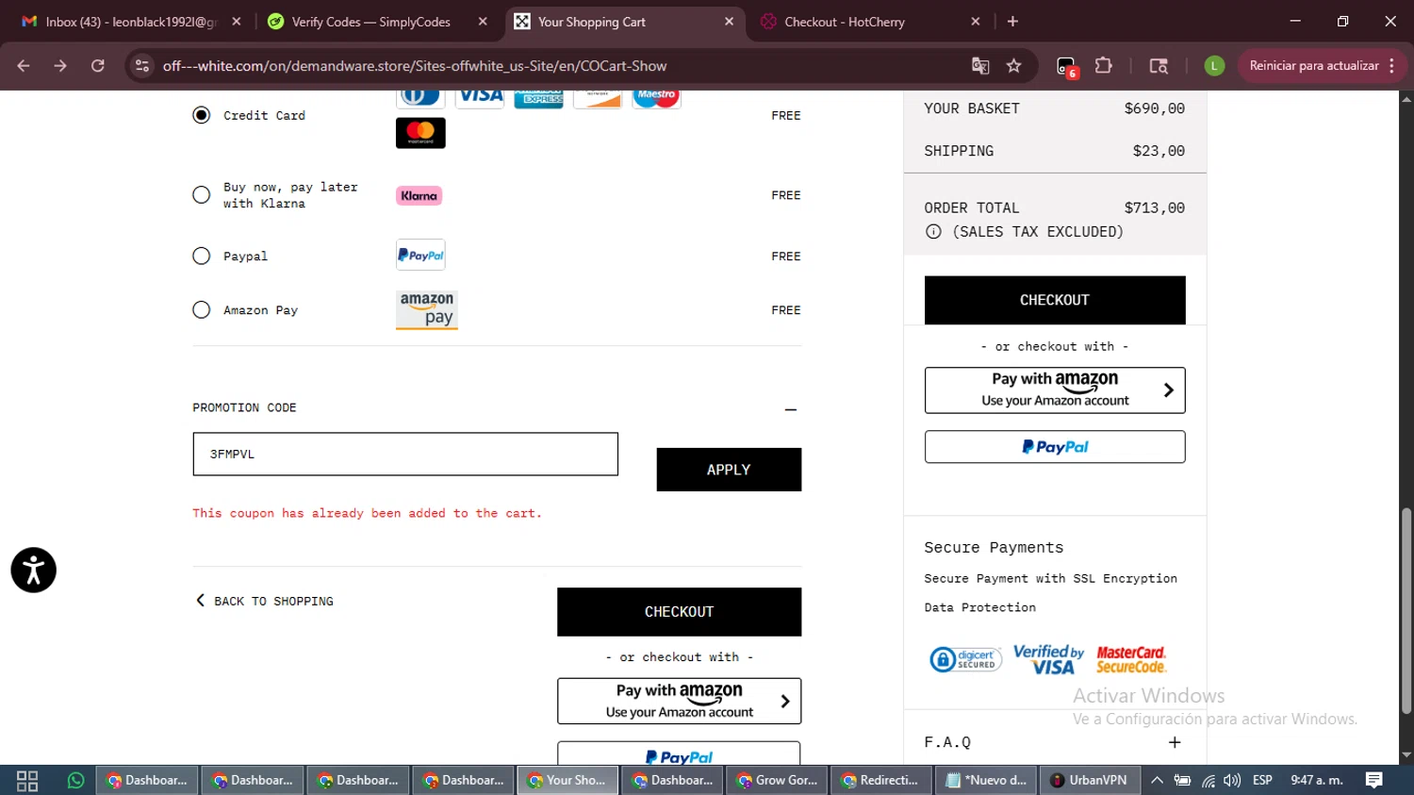Open the Redirecti... taskbar window

point(880,781)
